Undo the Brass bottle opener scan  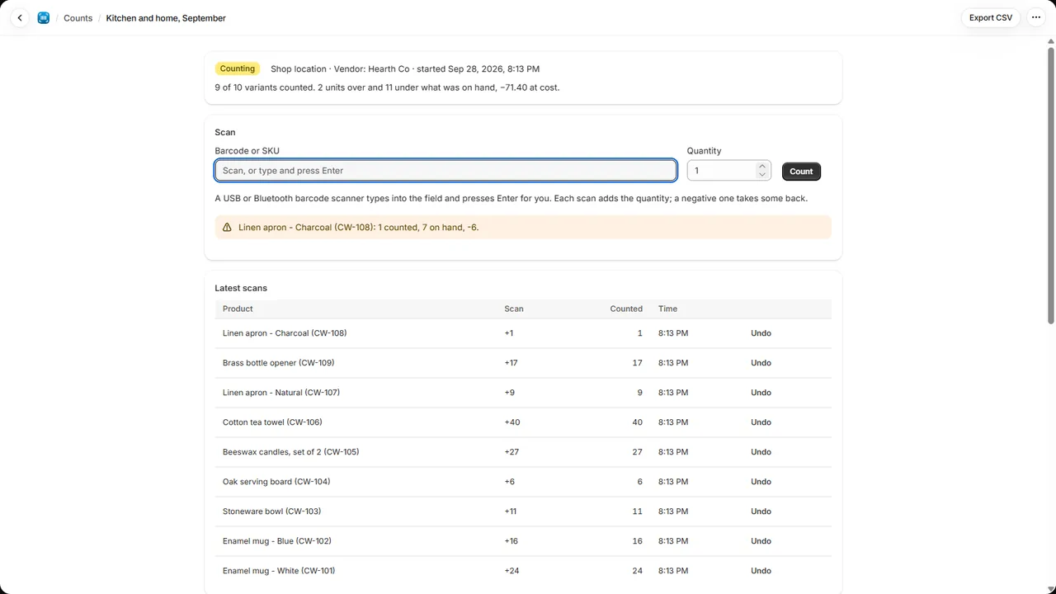(761, 363)
